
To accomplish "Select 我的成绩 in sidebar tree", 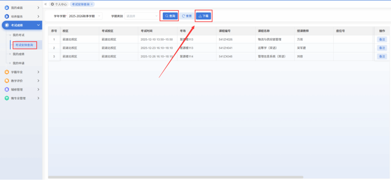I will click(18, 54).
